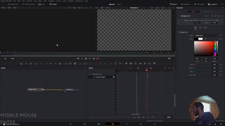Add a B-Spline mask from toolbar
This screenshot has height=126, width=225.
click(x=105, y=64)
